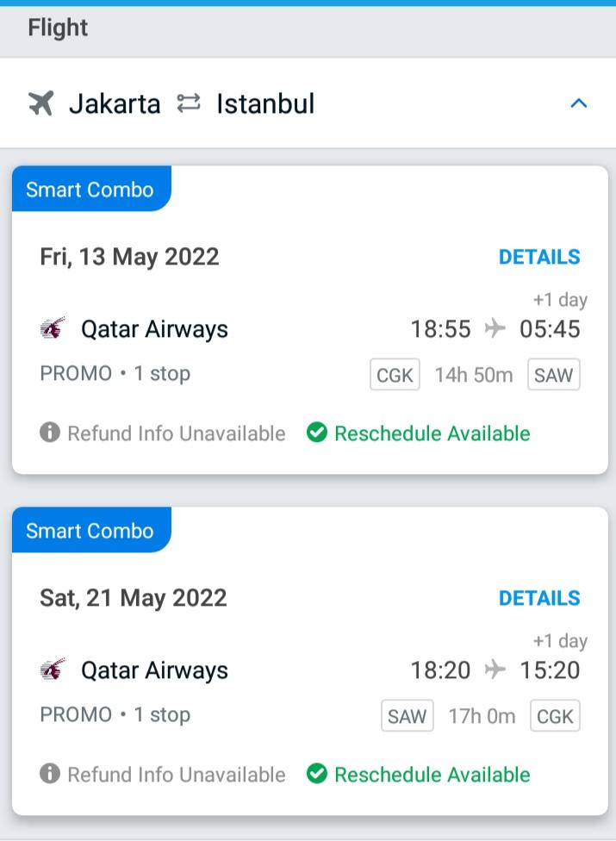Select the first Smart Combo badge
Viewport: 616px width, 841px height.
tap(91, 189)
